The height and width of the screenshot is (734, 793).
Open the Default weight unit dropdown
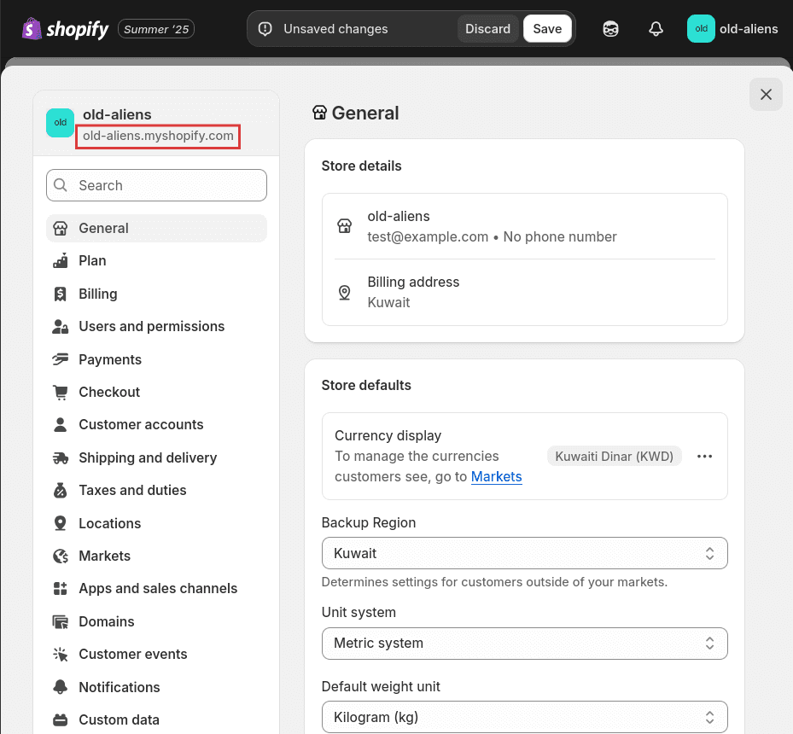click(524, 717)
